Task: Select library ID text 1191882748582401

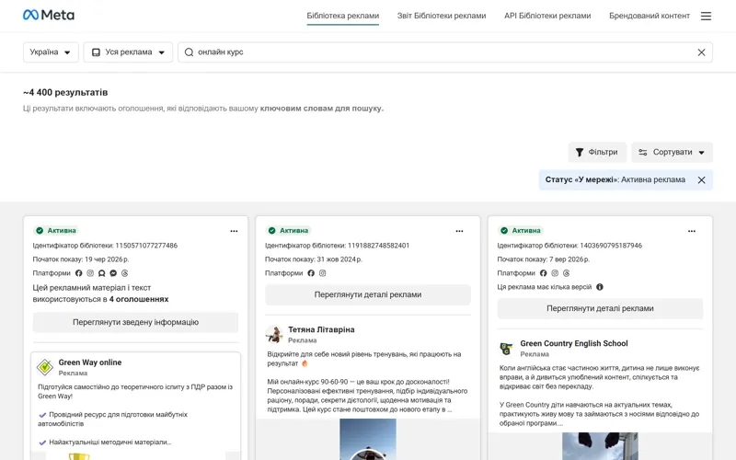Action: (378, 246)
